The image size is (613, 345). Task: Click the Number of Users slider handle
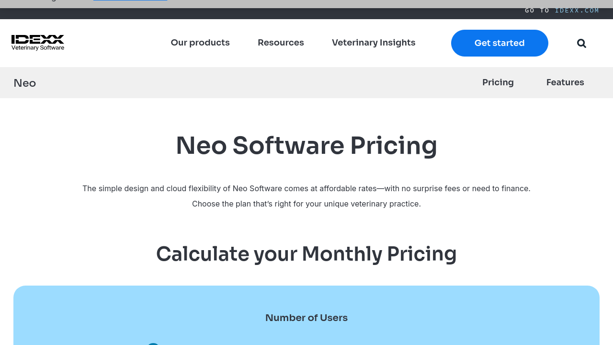coord(153,343)
